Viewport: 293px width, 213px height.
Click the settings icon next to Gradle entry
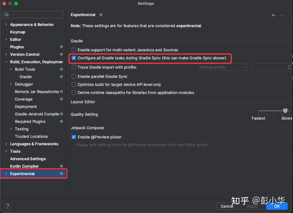click(61, 77)
